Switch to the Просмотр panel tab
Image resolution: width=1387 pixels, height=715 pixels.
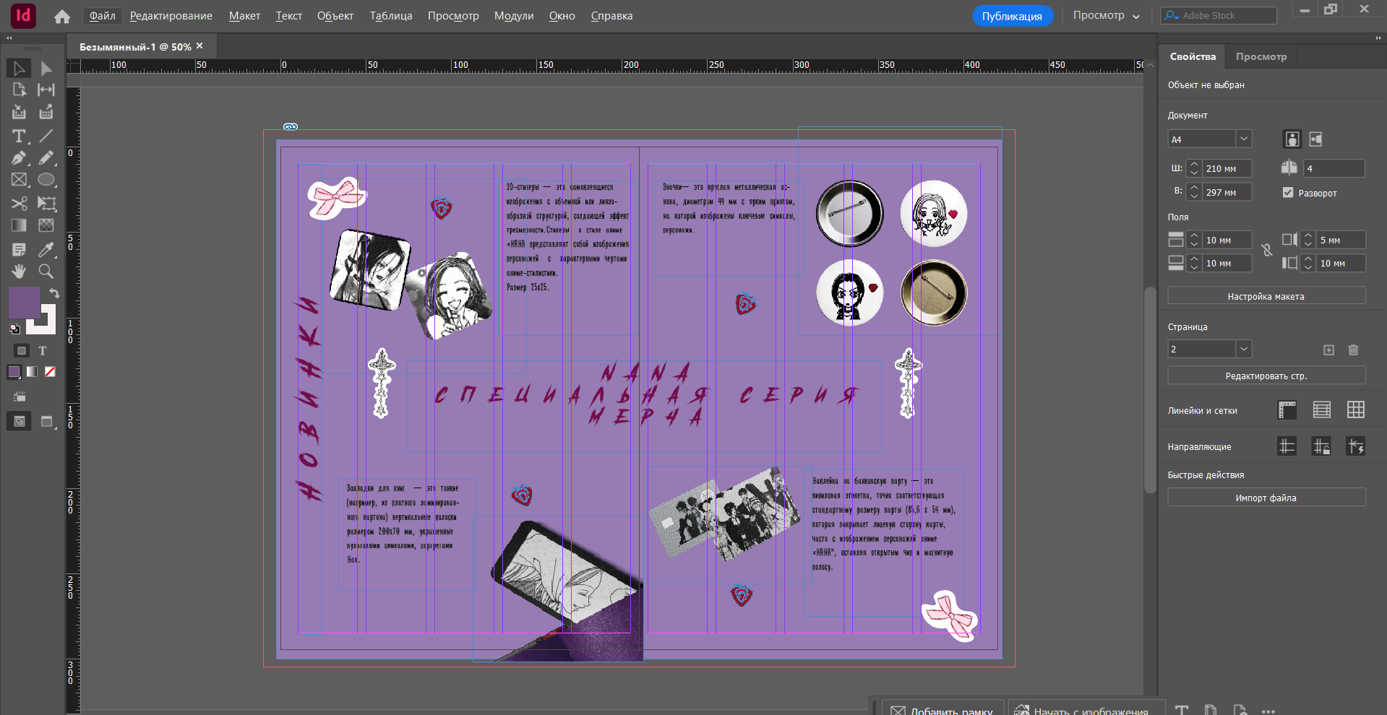[x=1261, y=56]
